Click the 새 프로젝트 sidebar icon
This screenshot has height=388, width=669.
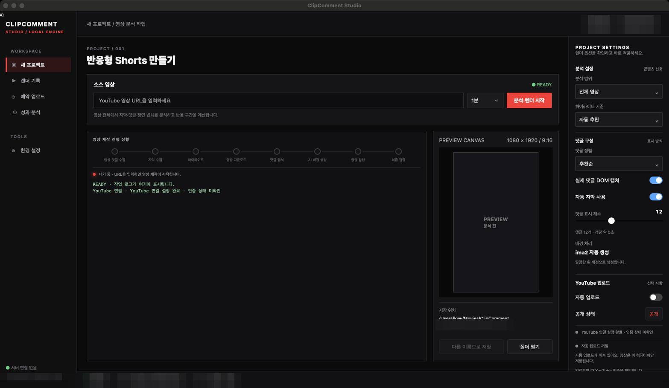[14, 65]
